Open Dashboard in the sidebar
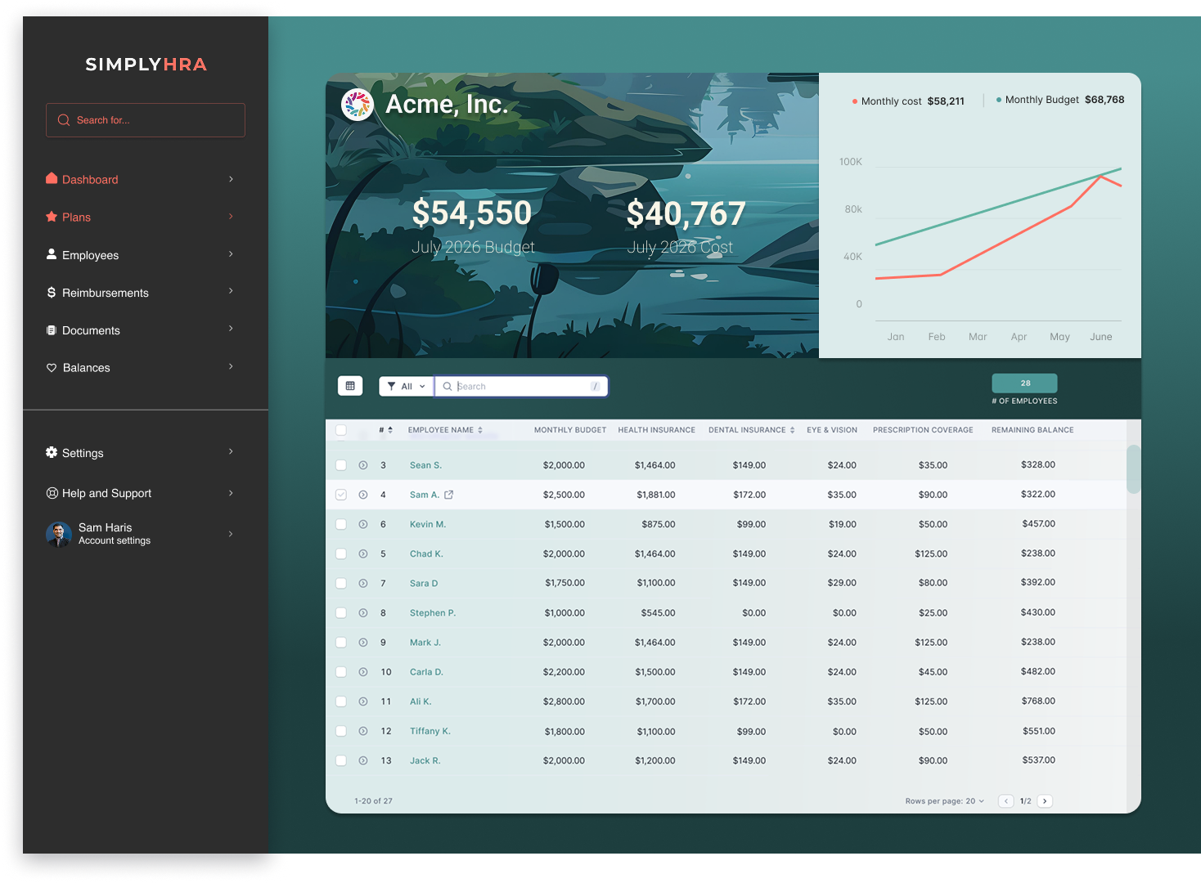1201x883 pixels. pos(90,180)
